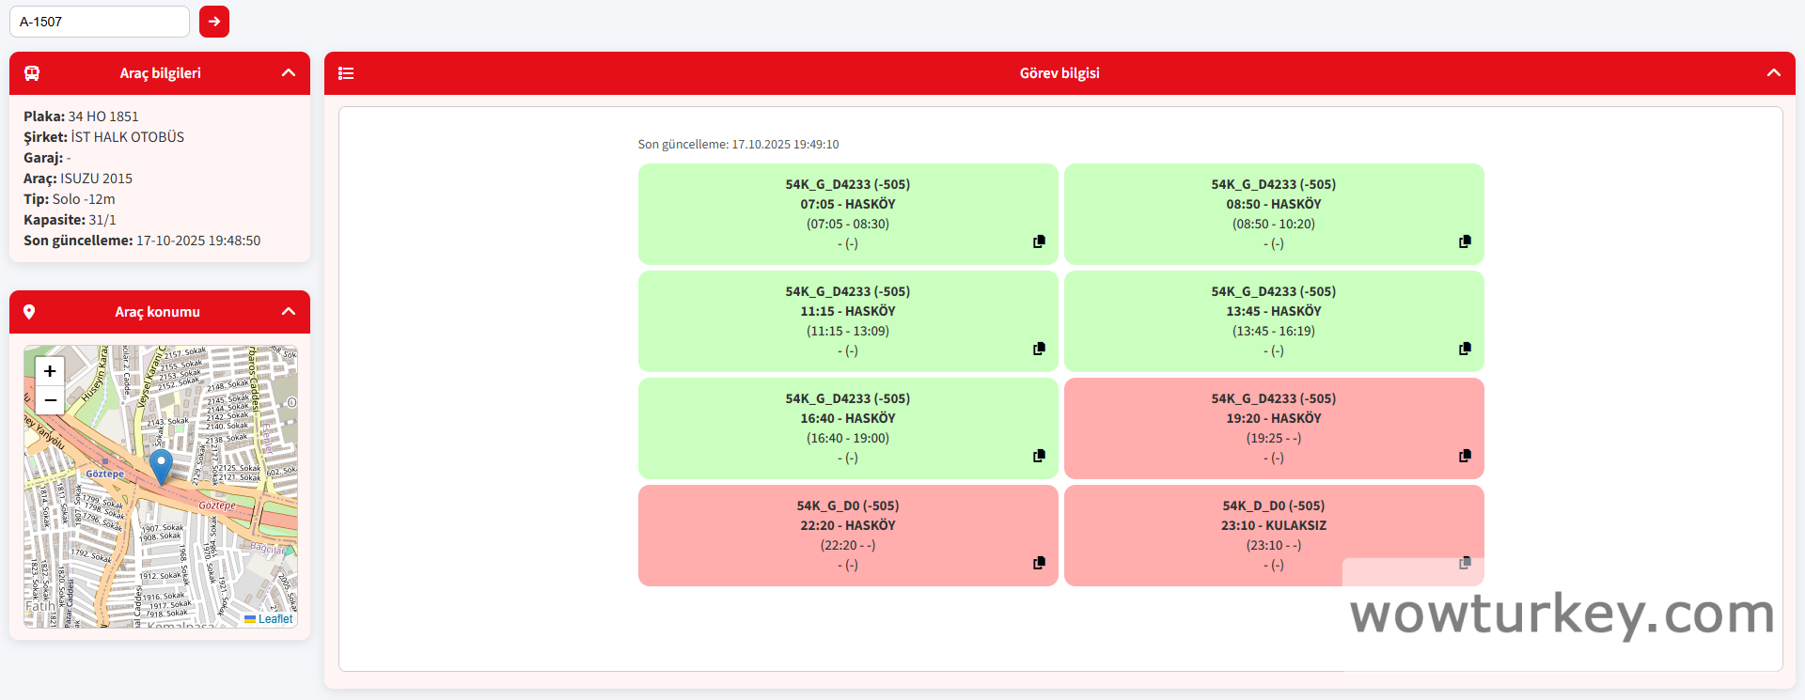
Task: Copy the 13:45 HASKÖY task details
Action: pyautogui.click(x=1465, y=349)
